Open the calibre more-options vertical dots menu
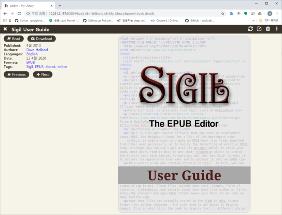The width and height of the screenshot is (282, 215). coord(277,29)
